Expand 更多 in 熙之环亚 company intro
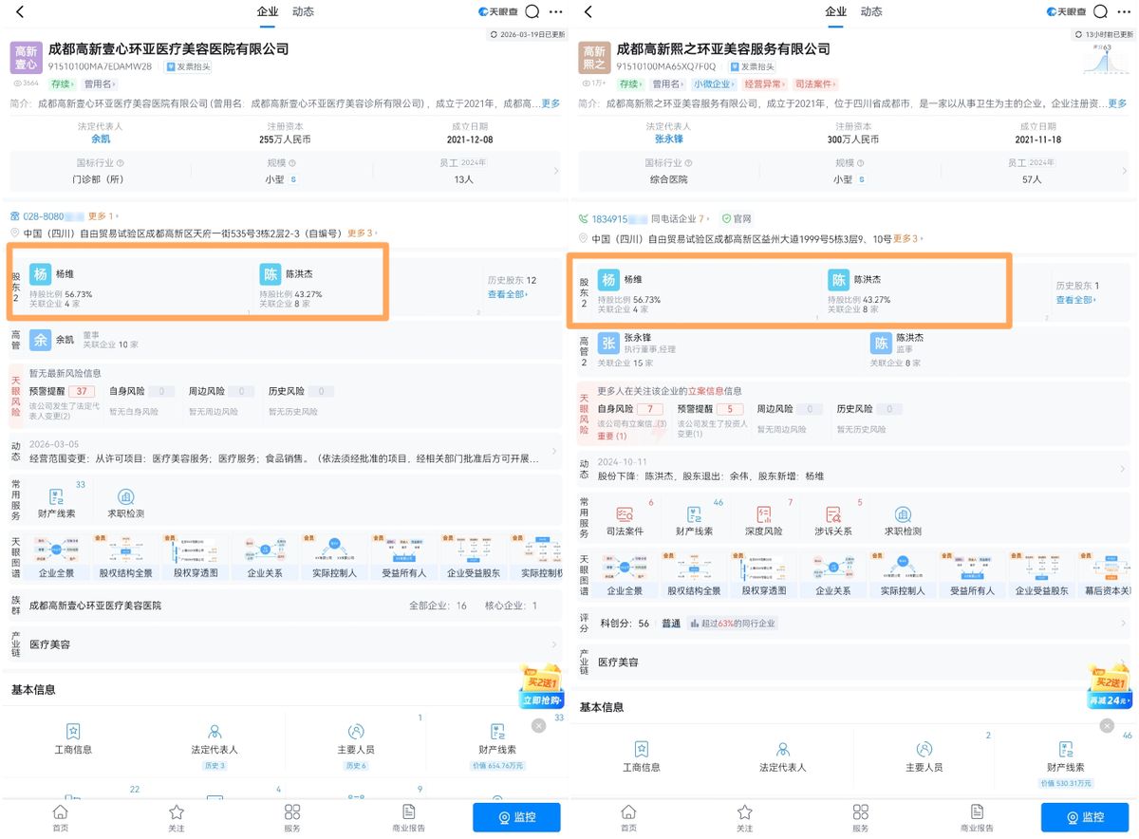1139x839 pixels. [1117, 103]
